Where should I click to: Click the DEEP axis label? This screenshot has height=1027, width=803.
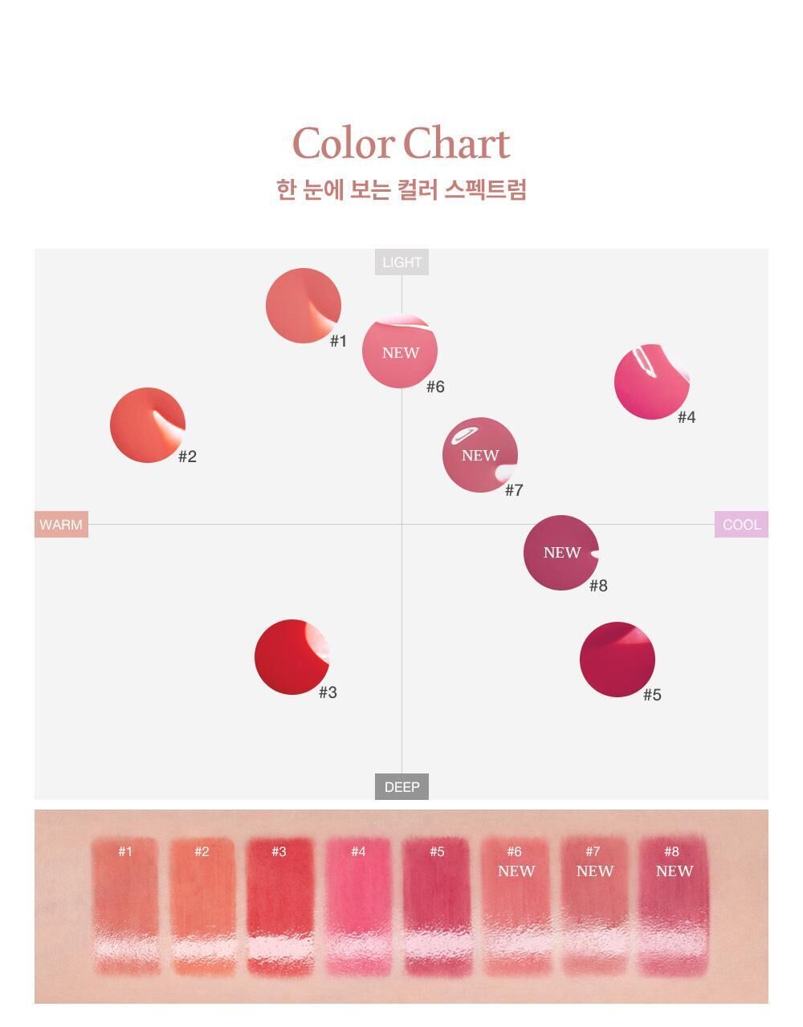tap(401, 787)
